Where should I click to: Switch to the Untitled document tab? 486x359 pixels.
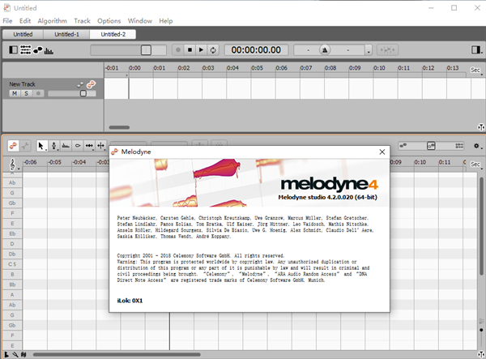pos(23,34)
